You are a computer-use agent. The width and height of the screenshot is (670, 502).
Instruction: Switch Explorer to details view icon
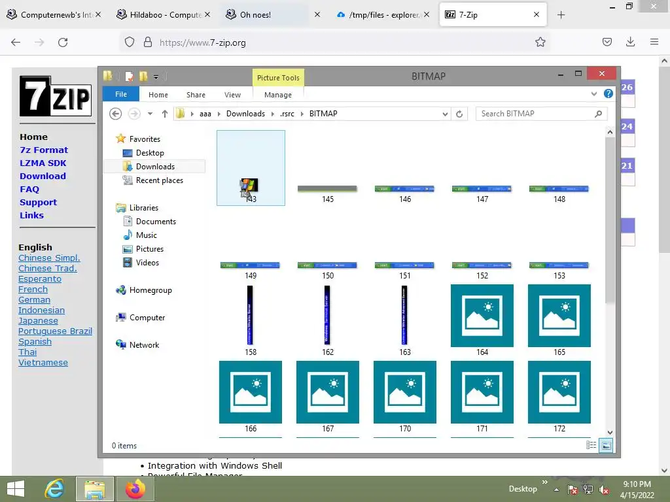point(591,445)
